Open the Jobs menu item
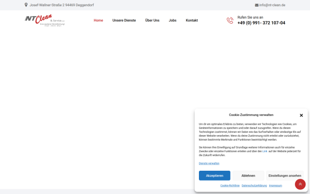This screenshot has height=194, width=310. (173, 20)
